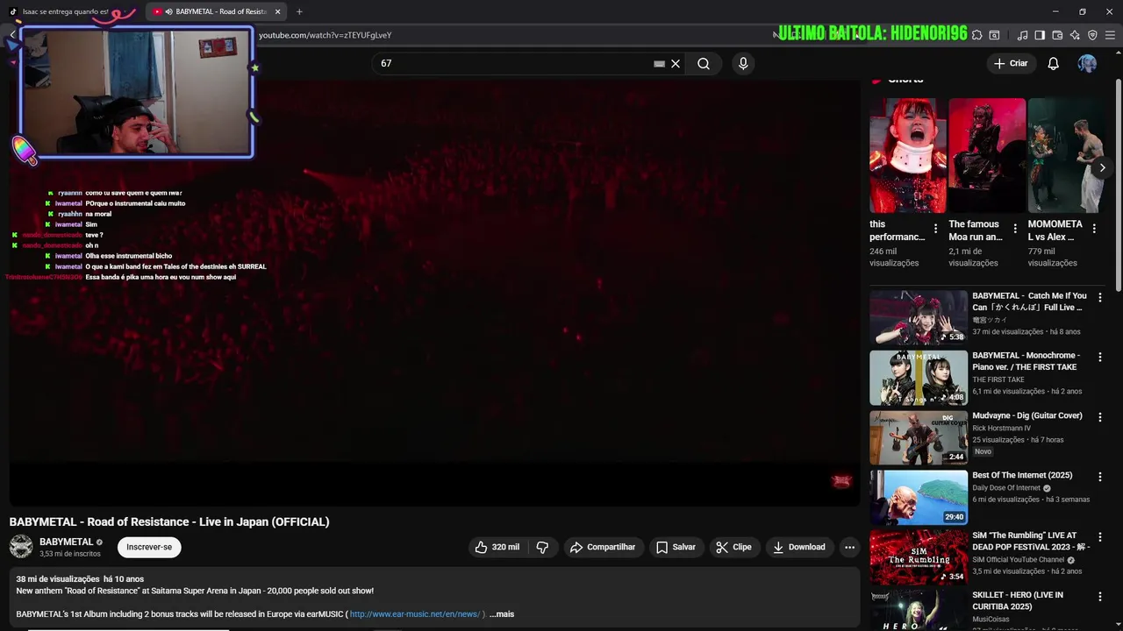Open options for 'The famous Moa run' Short
The image size is (1123, 631).
click(1015, 229)
